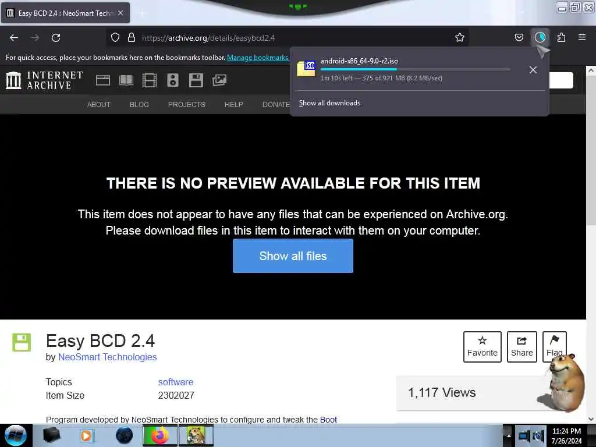The image size is (596, 447).
Task: Open the Images icon in Archive nav
Action: (x=219, y=80)
